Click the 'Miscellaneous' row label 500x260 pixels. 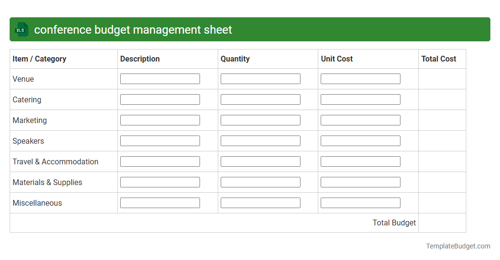pyautogui.click(x=37, y=203)
